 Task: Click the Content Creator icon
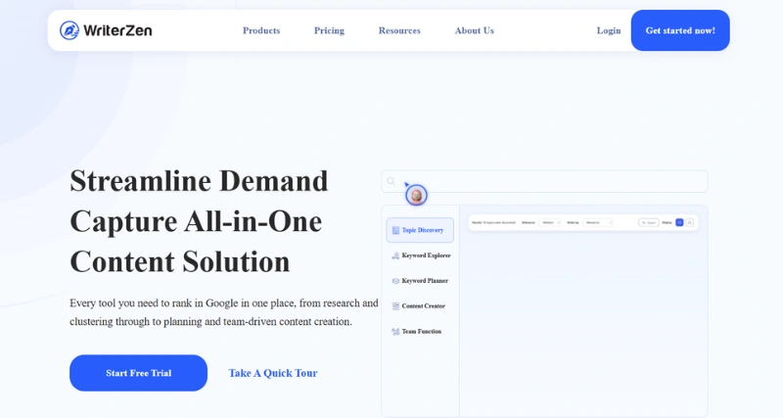[x=395, y=306]
